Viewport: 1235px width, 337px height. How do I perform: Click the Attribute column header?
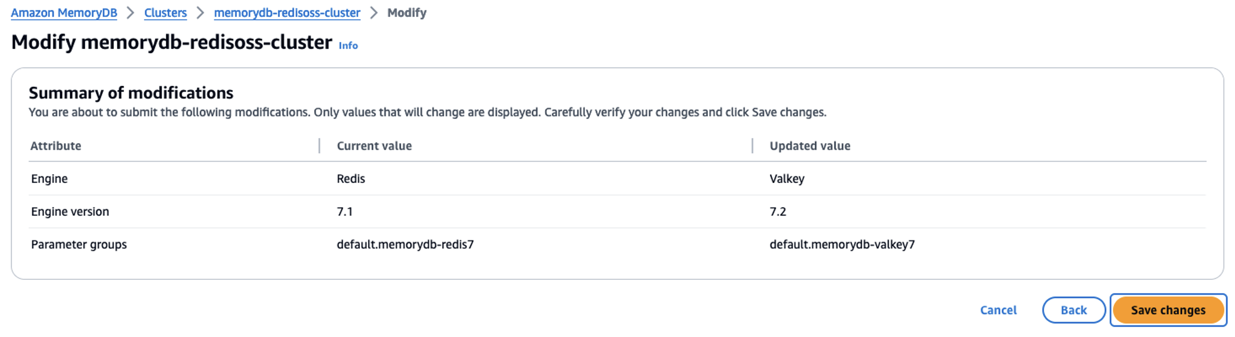(x=56, y=146)
